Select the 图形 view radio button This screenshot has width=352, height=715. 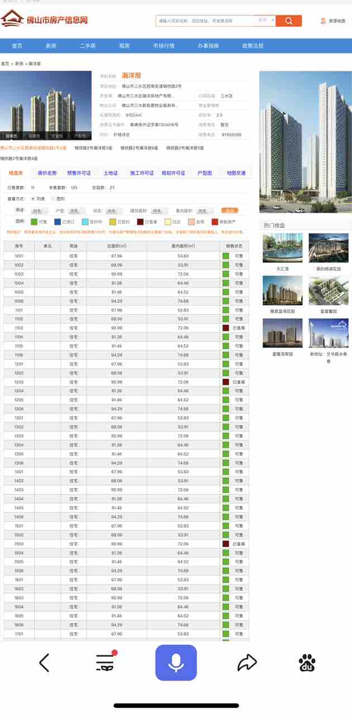click(53, 199)
